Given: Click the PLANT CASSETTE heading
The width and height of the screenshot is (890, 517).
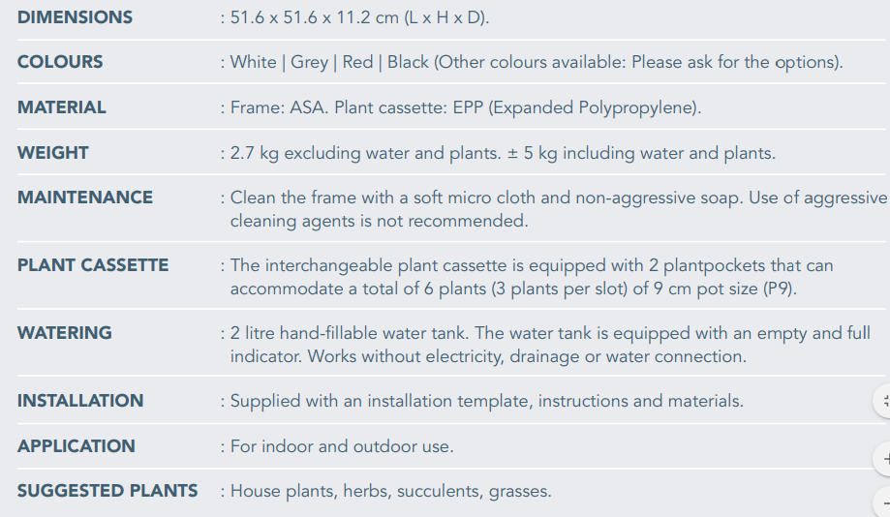Looking at the screenshot, I should click(93, 265).
